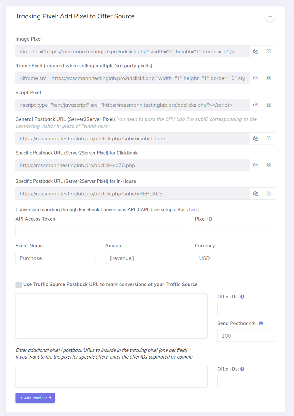Click the Add Pixel Field button
Viewport: 294px width, 416px height.
(x=35, y=398)
